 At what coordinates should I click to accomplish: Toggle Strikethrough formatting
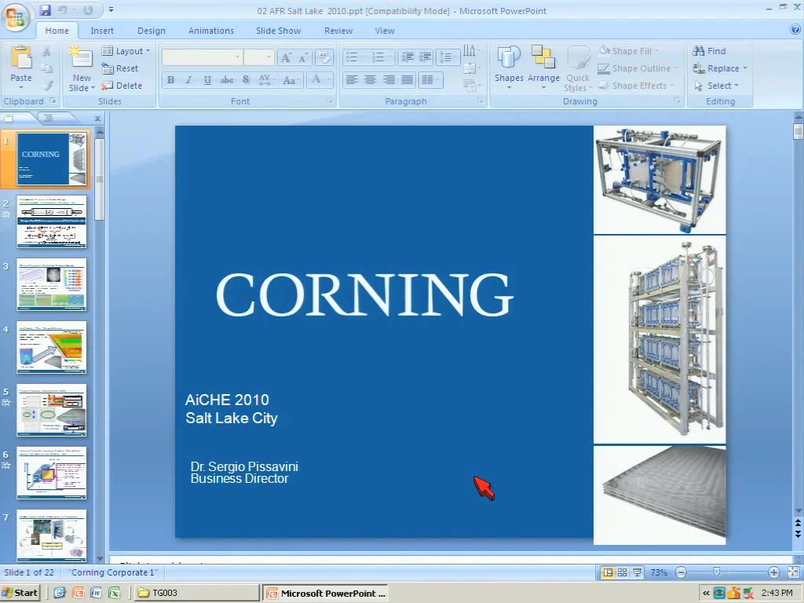pyautogui.click(x=227, y=80)
